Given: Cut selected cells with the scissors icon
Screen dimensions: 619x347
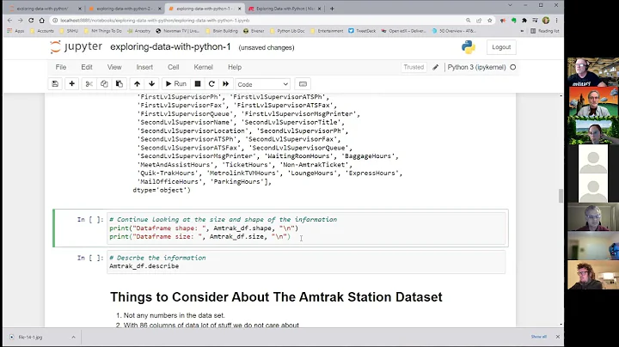Looking at the screenshot, I should point(89,84).
